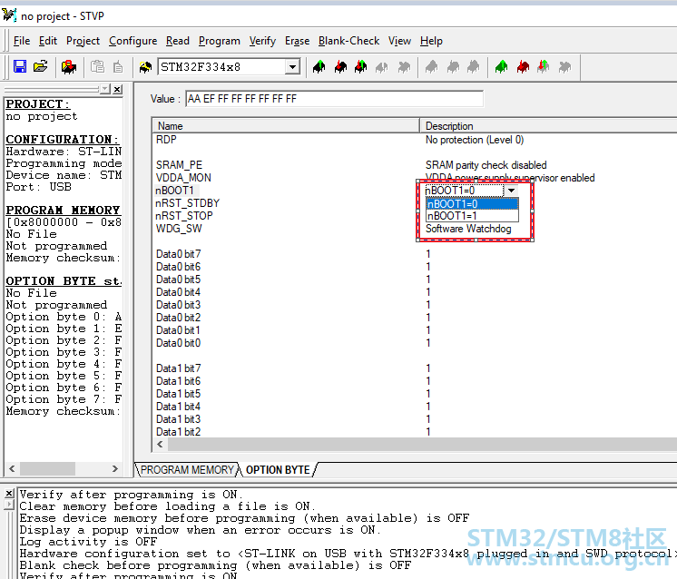677x579 pixels.
Task: Open the Verify menu
Action: (262, 41)
